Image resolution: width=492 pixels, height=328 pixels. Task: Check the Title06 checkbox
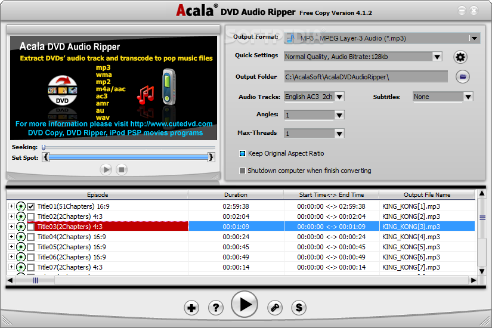pyautogui.click(x=31, y=258)
